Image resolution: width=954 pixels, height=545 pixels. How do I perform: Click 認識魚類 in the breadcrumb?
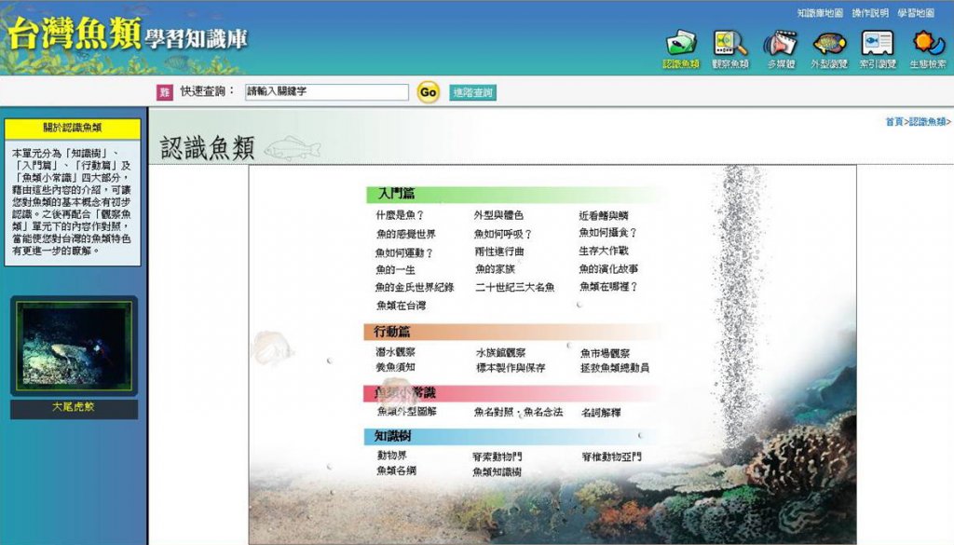(928, 122)
